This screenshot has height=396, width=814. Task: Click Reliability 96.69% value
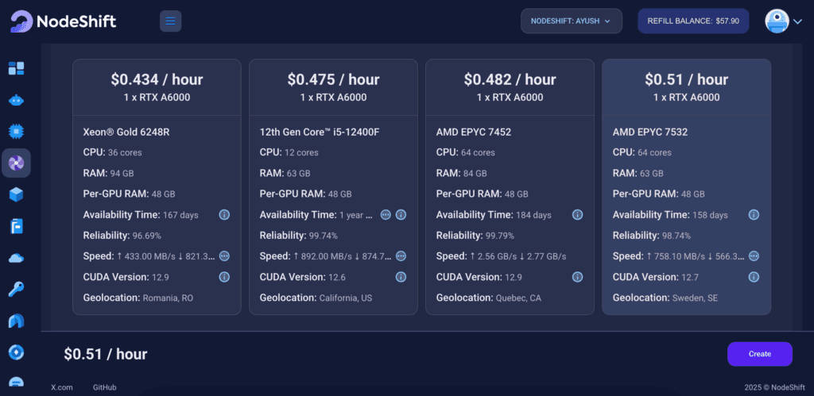pyautogui.click(x=146, y=236)
